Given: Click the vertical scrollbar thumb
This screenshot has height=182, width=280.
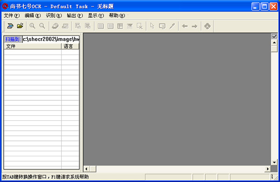Looking at the screenshot, I should 274,49.
